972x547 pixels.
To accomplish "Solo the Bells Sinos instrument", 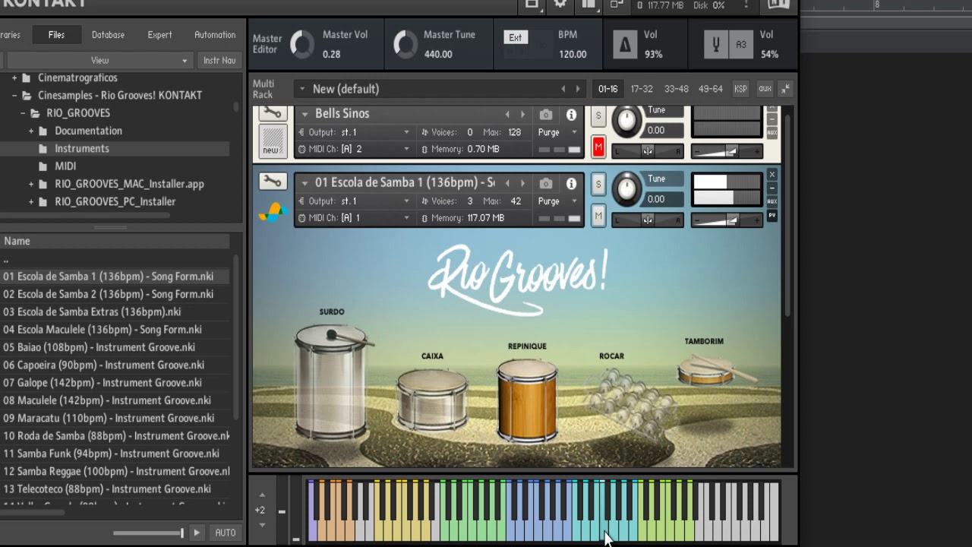I will click(598, 117).
